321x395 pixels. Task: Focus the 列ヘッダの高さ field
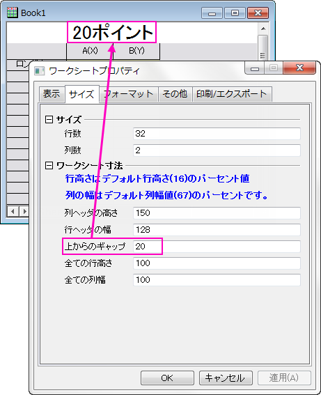pos(217,213)
